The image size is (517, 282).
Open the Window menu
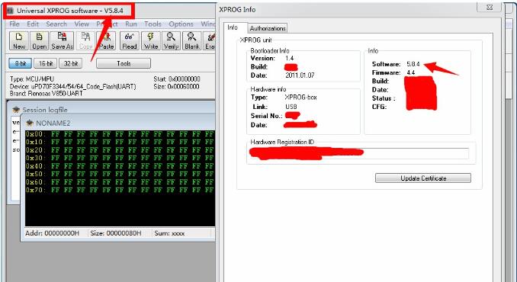tap(207, 24)
